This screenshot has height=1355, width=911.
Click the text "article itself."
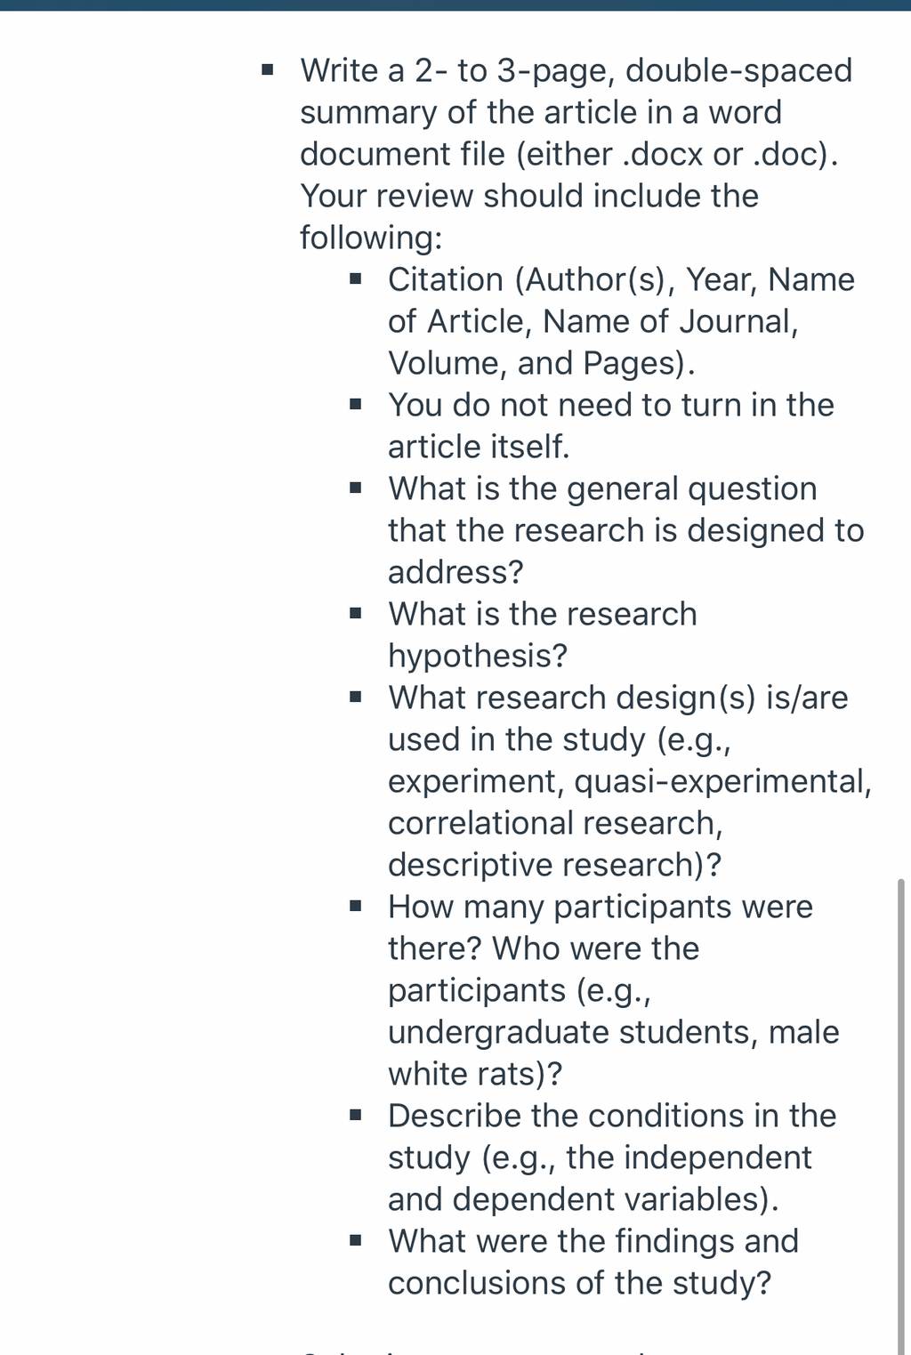479,447
